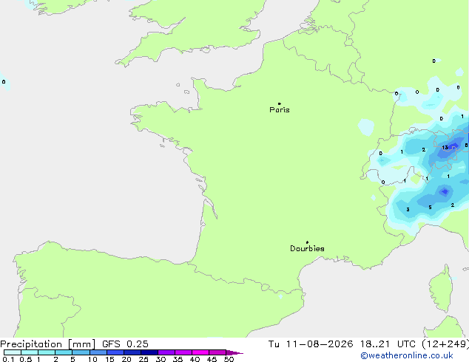Click the 45–50 mm legend color box
469x362 pixels.
(x=217, y=352)
